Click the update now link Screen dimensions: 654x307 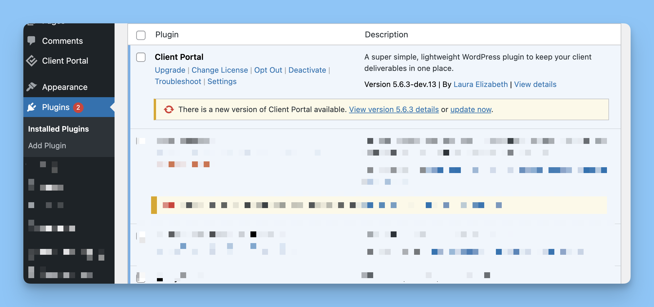471,109
